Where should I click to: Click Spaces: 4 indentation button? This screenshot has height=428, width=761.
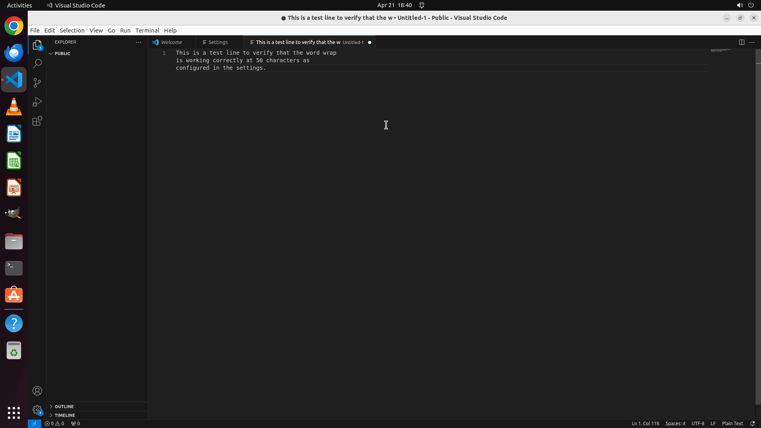675,423
